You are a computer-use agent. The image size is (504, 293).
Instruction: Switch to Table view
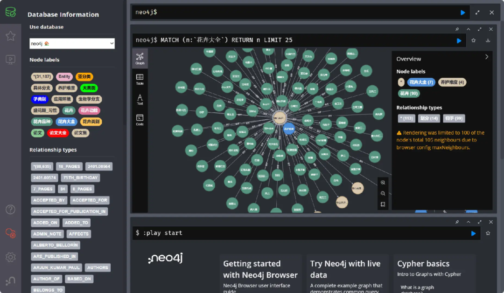[x=140, y=79]
